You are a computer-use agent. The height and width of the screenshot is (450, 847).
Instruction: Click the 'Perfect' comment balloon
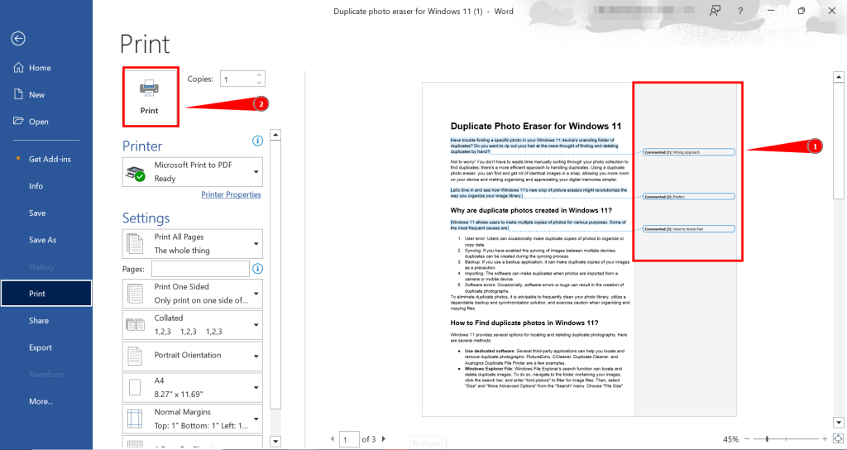[689, 197]
